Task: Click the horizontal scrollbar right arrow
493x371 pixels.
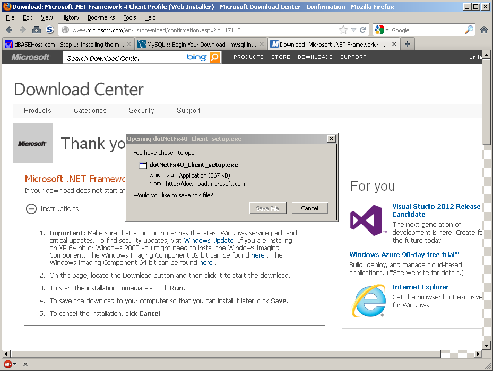Action: [478, 354]
